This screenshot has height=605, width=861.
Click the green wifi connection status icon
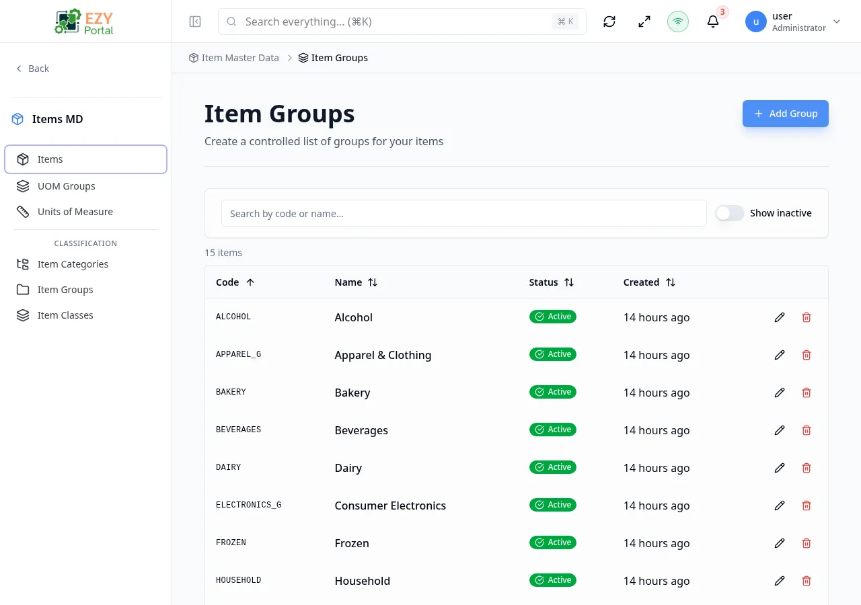coord(678,22)
